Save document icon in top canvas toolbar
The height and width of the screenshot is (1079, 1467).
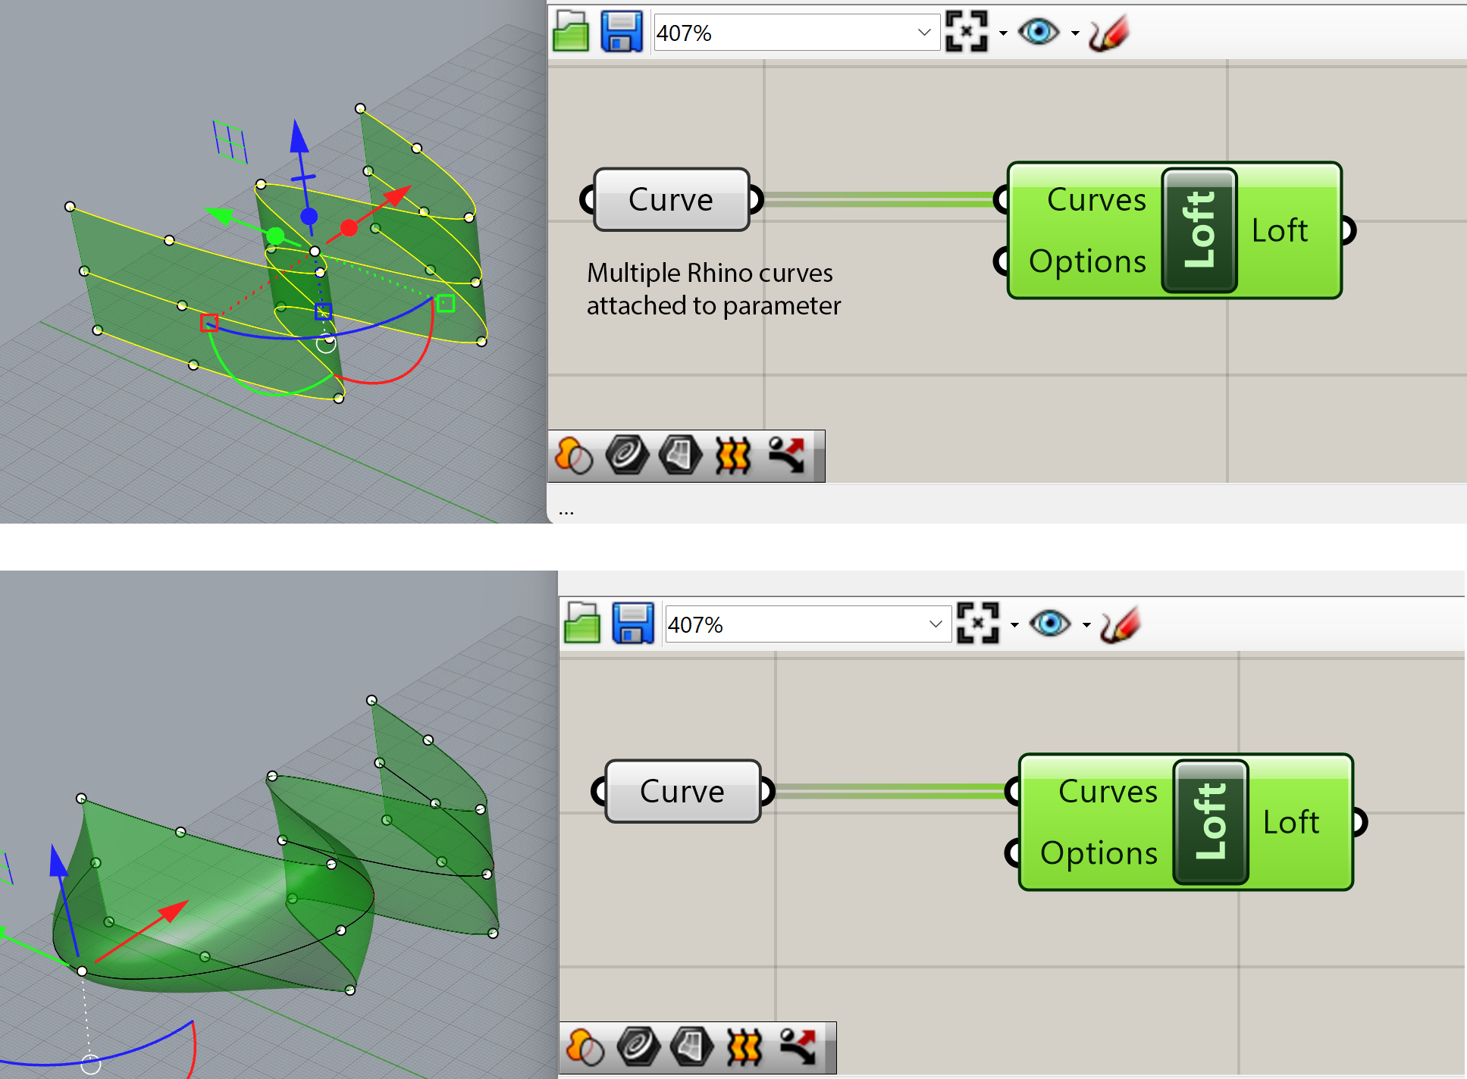[621, 32]
